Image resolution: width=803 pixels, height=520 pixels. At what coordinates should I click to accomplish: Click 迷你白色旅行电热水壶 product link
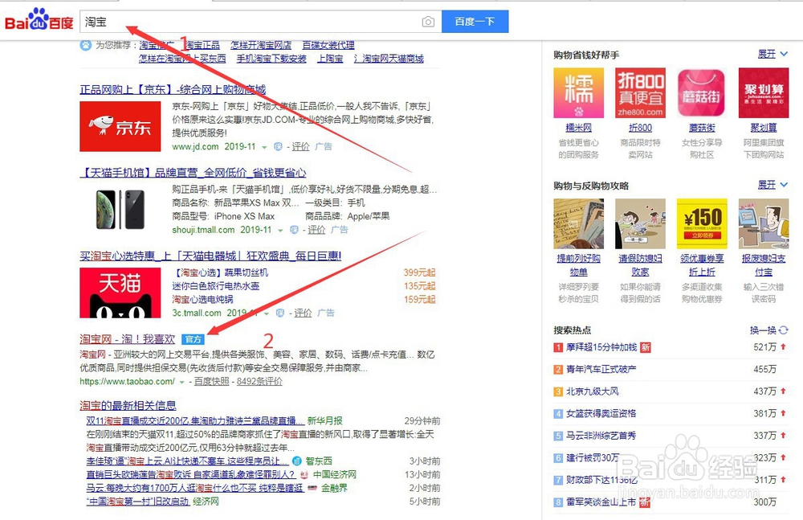click(x=215, y=285)
